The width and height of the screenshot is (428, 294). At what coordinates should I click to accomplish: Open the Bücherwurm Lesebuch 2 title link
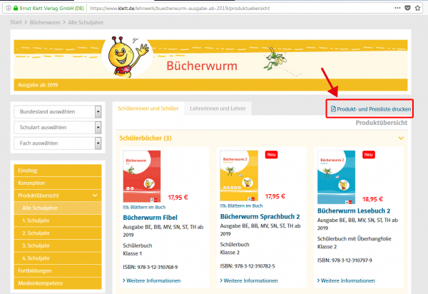click(354, 211)
